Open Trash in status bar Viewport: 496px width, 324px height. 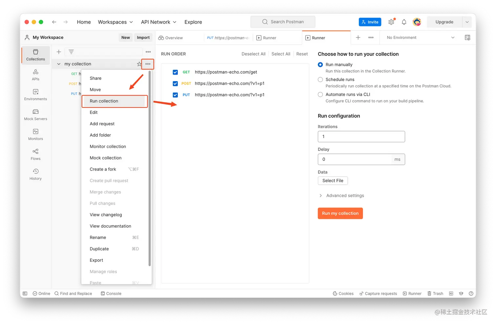[435, 294]
